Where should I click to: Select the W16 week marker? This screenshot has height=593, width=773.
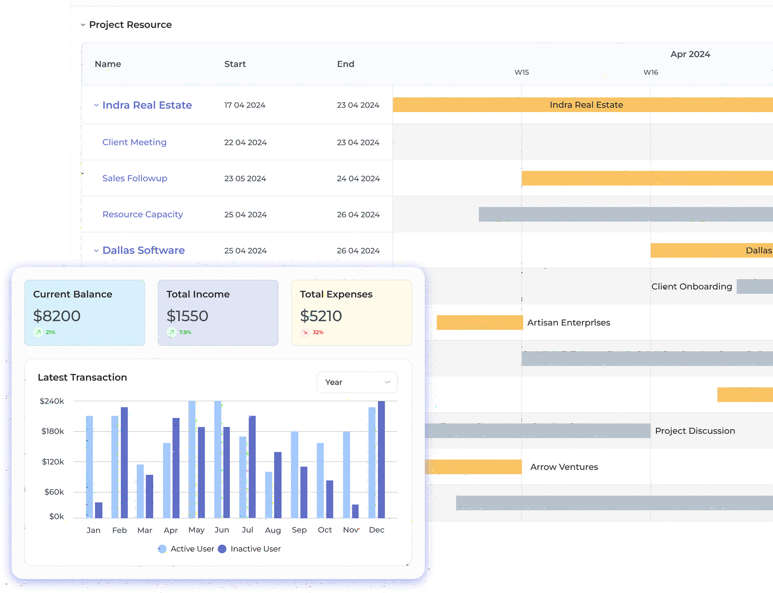click(x=651, y=72)
